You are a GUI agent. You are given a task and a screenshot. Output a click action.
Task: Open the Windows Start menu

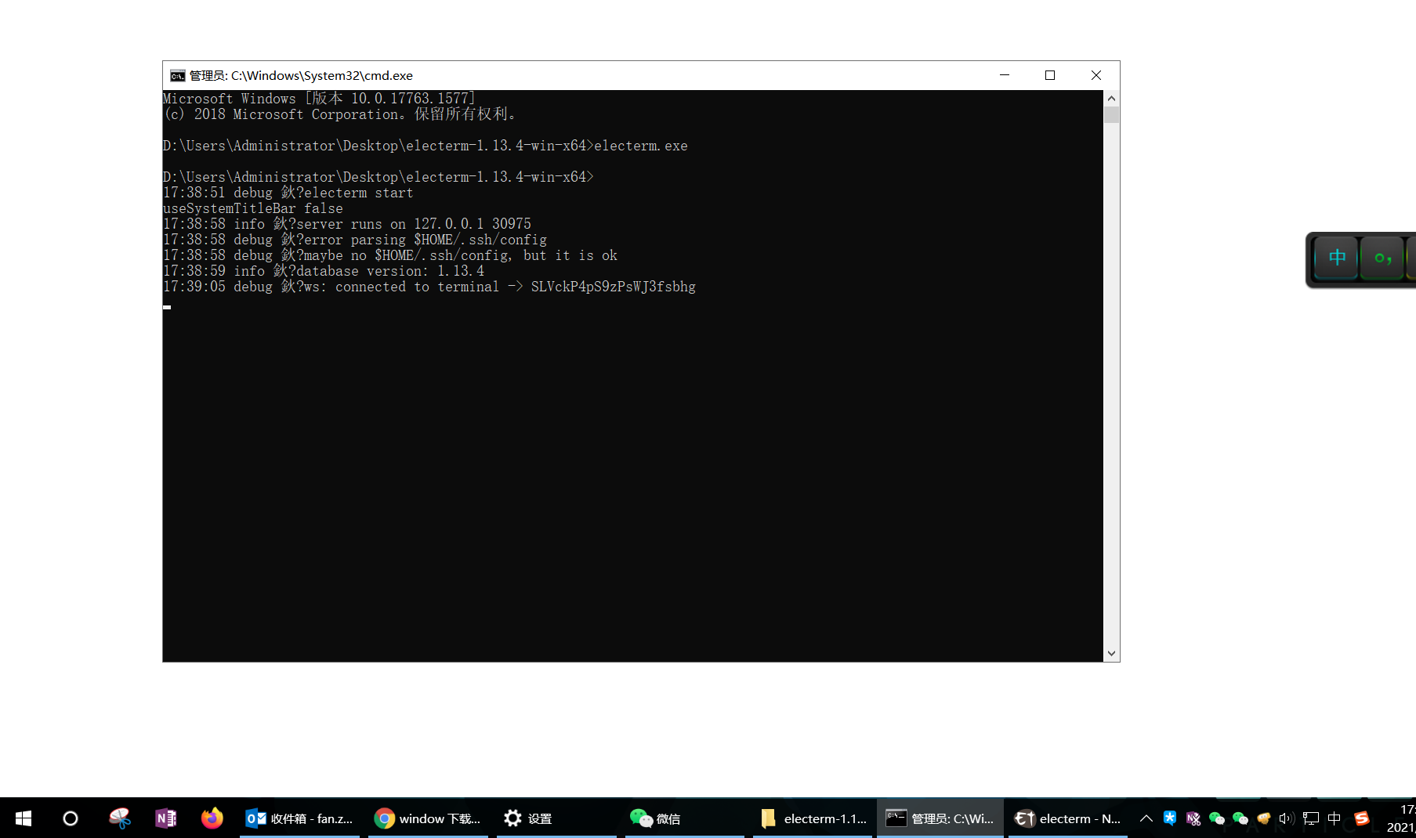click(x=24, y=818)
